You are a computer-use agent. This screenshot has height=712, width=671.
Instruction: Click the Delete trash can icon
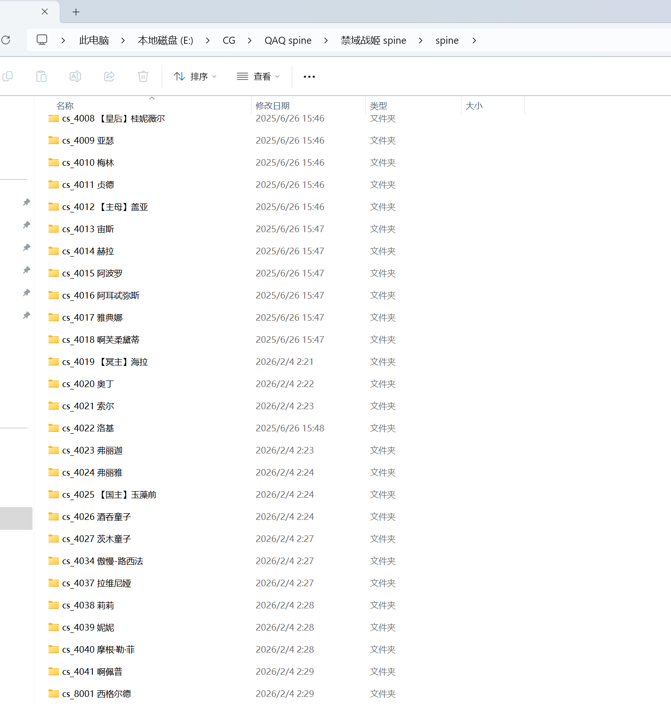(143, 76)
